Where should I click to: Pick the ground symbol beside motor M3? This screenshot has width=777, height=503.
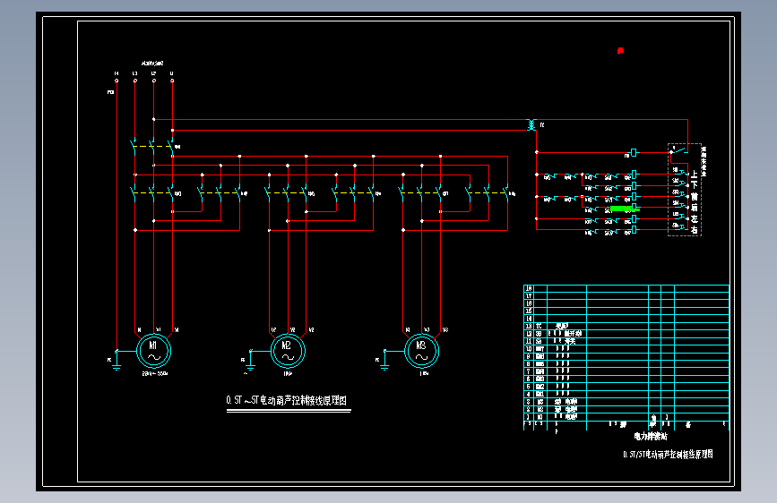click(x=384, y=360)
